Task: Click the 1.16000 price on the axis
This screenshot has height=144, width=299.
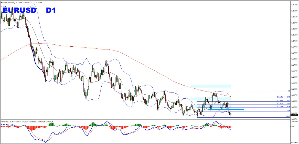Action: pos(294,77)
